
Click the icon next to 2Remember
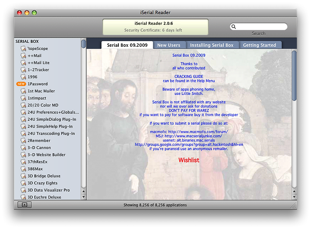click(x=23, y=141)
